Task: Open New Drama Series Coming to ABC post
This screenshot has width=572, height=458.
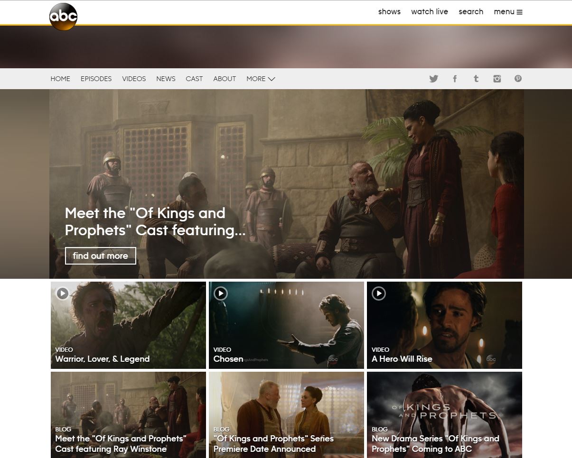Action: (x=435, y=444)
